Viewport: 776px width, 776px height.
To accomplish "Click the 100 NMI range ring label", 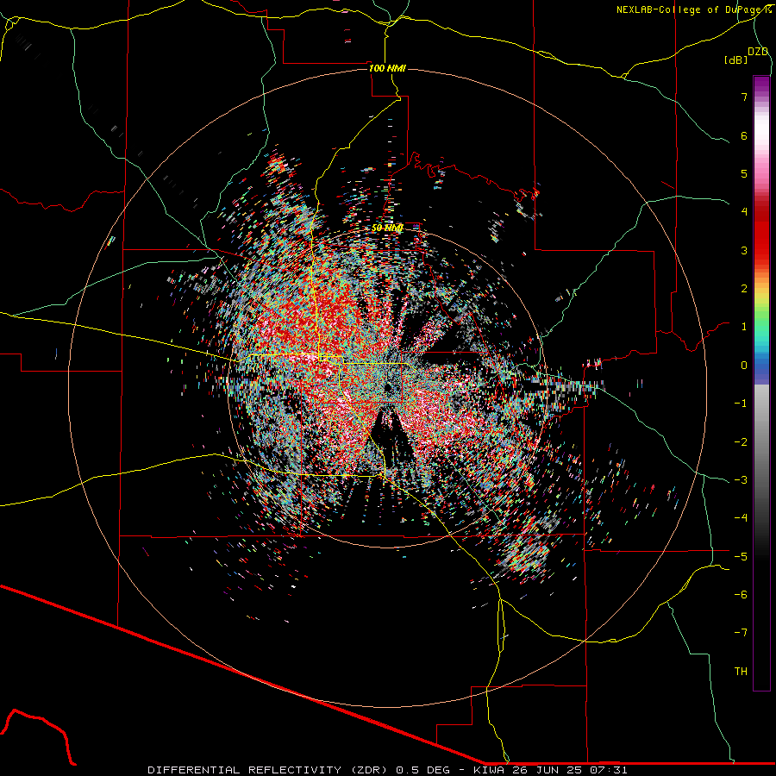I will point(387,68).
